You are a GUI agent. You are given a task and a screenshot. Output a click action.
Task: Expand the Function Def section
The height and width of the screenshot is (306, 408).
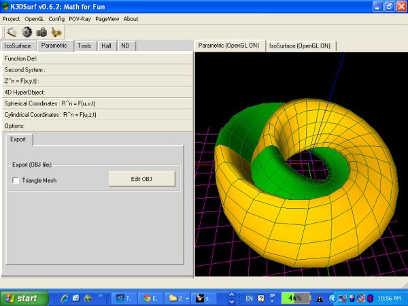[97, 58]
